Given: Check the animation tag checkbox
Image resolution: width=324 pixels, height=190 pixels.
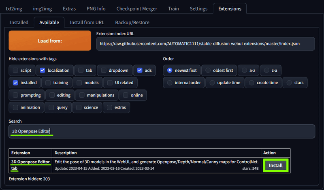Looking at the screenshot, I should point(15,107).
